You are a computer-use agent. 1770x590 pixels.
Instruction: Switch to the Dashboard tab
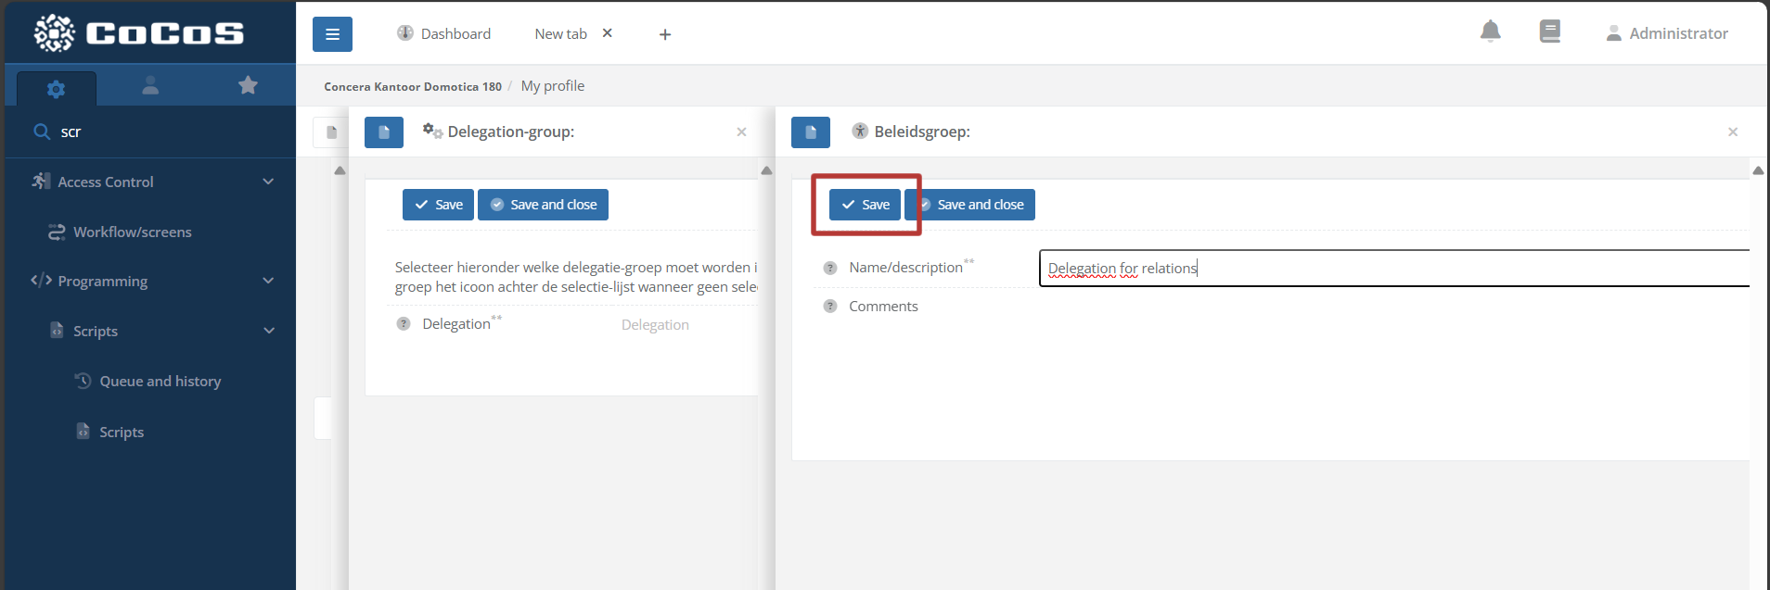point(444,34)
